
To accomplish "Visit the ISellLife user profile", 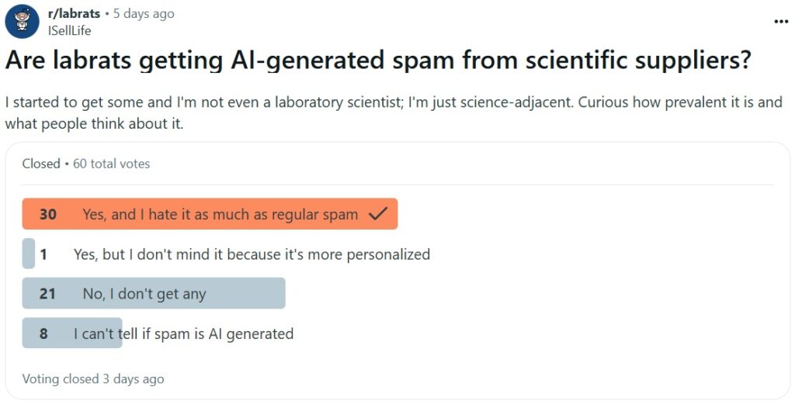I will point(69,31).
